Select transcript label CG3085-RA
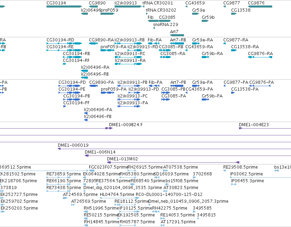This screenshot has height=227, width=291. pyautogui.click(x=173, y=53)
